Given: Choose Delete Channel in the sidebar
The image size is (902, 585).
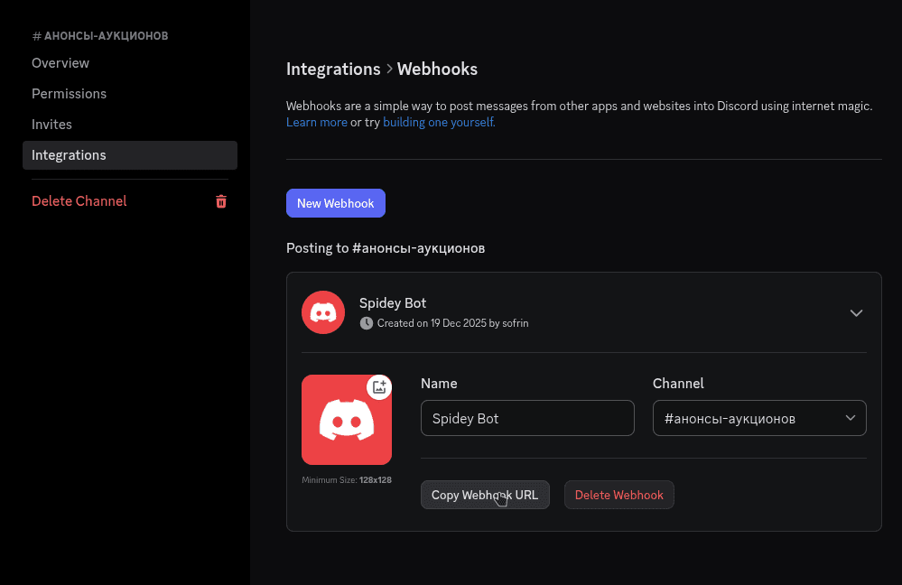Looking at the screenshot, I should click(x=79, y=201).
